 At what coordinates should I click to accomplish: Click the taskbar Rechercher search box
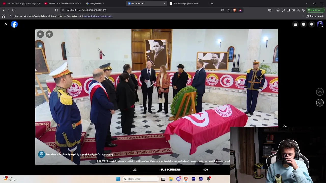141,179
